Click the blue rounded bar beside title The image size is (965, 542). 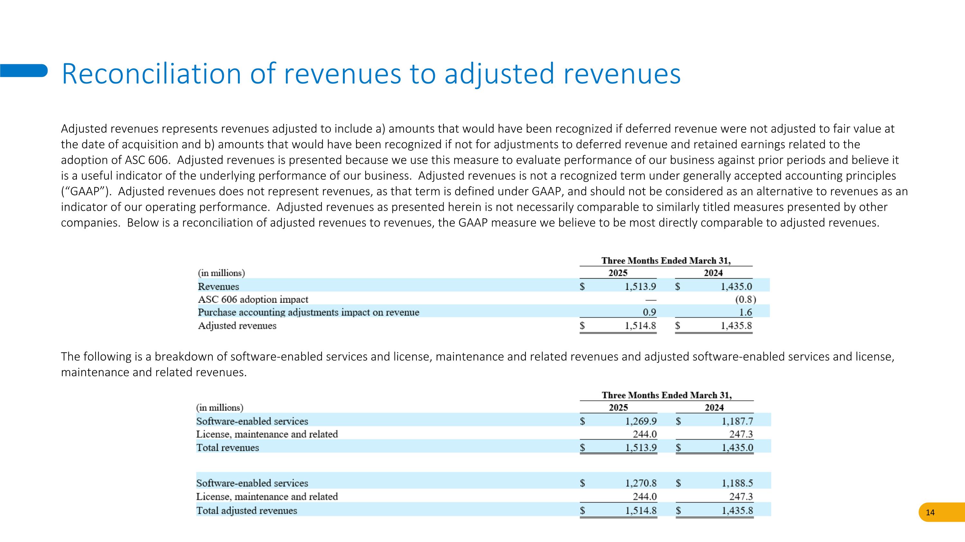(x=23, y=70)
